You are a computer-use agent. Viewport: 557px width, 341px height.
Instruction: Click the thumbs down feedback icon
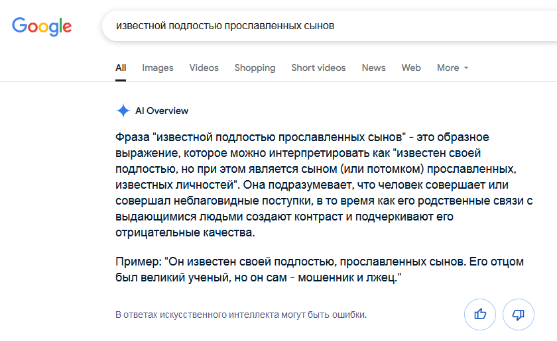(x=519, y=315)
